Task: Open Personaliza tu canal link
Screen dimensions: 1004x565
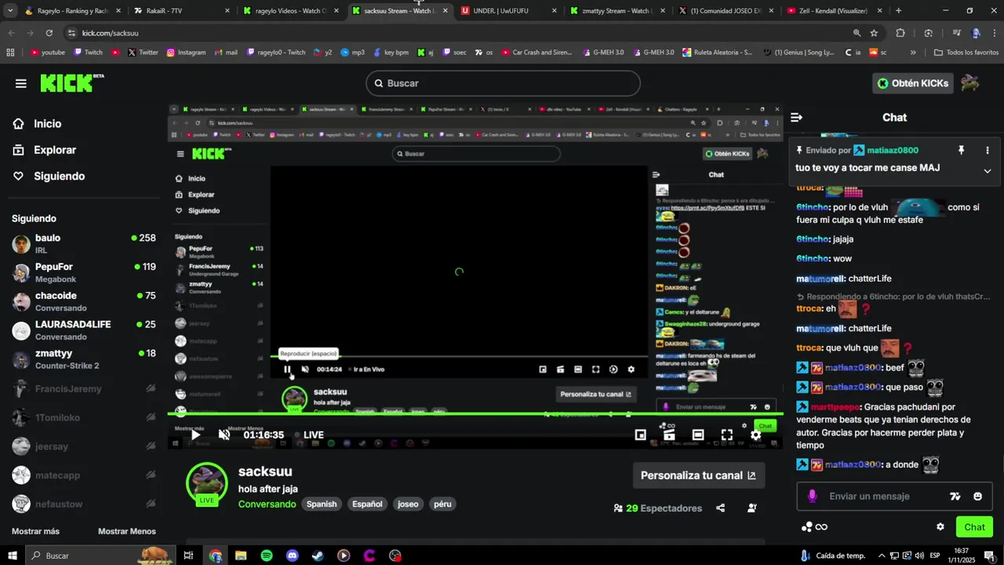Action: pos(698,475)
